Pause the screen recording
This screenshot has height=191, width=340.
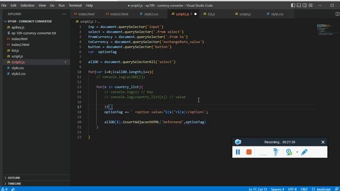point(238,152)
